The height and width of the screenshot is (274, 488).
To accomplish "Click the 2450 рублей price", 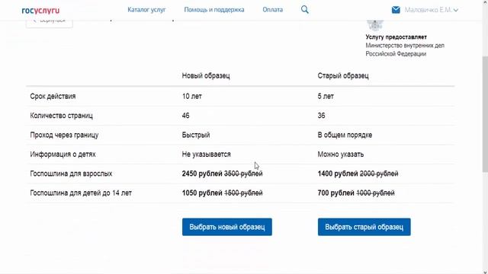I will (202, 174).
